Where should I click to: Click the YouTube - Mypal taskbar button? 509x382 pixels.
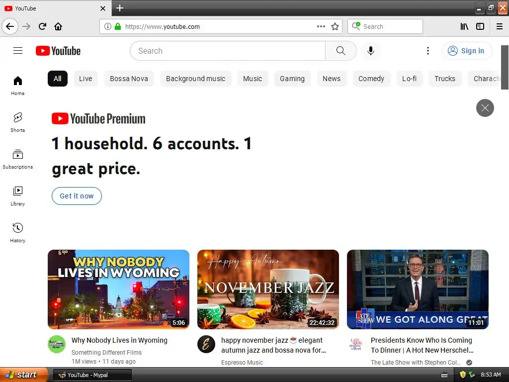(x=92, y=375)
